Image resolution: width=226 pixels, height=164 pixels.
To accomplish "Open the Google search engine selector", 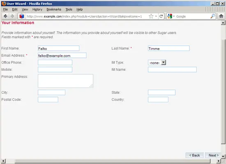I will [171, 16].
